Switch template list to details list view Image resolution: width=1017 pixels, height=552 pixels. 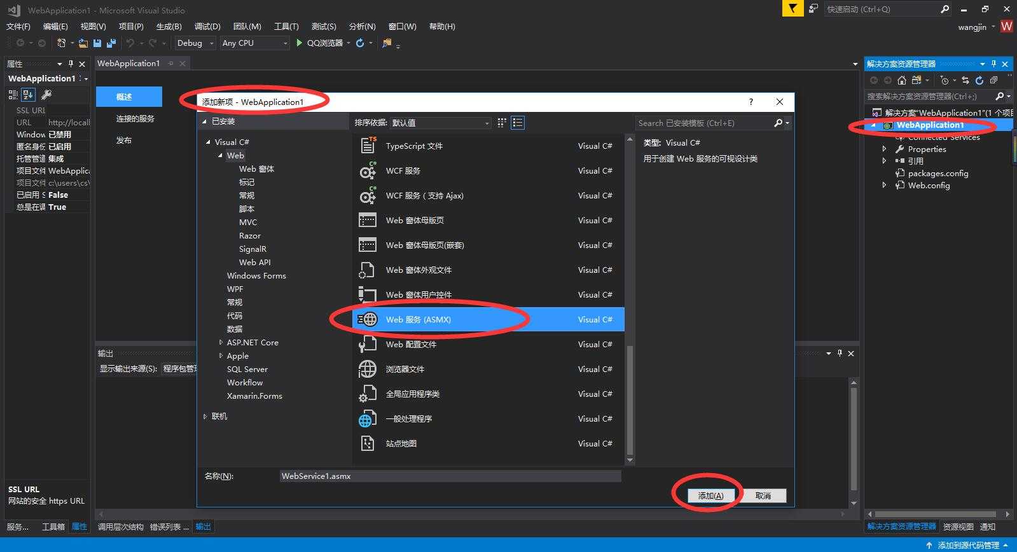[518, 123]
